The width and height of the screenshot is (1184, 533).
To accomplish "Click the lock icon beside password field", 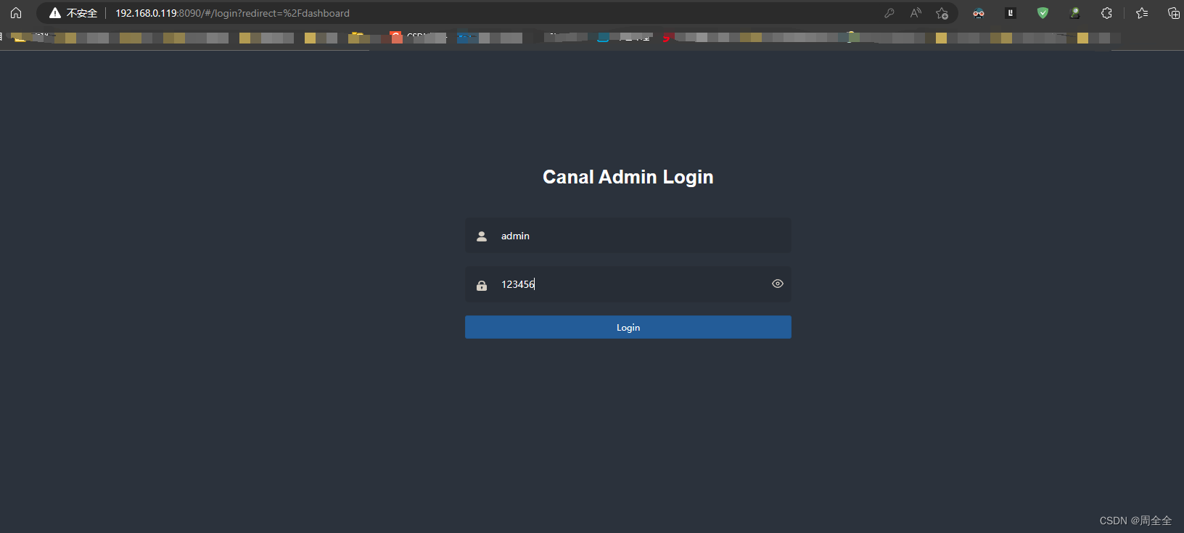I will tap(482, 286).
